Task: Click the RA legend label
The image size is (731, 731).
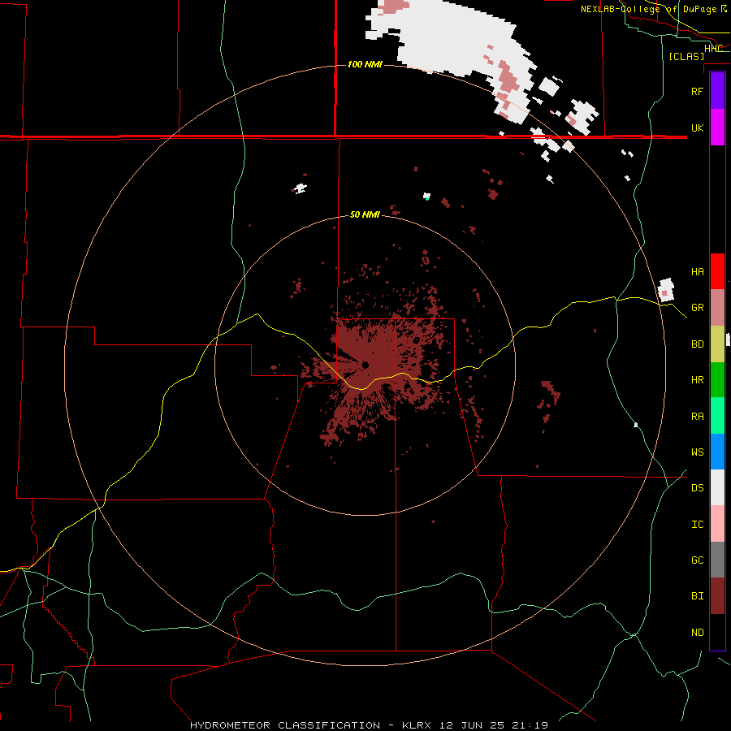Action: coord(697,417)
